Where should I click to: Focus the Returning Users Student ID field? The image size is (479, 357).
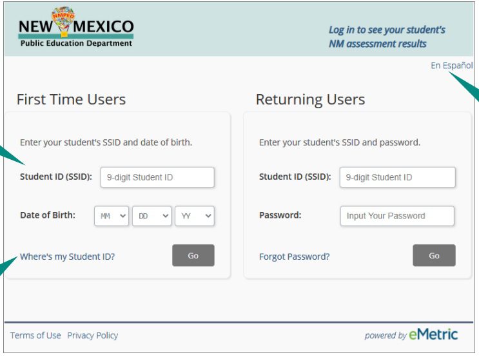(x=397, y=177)
